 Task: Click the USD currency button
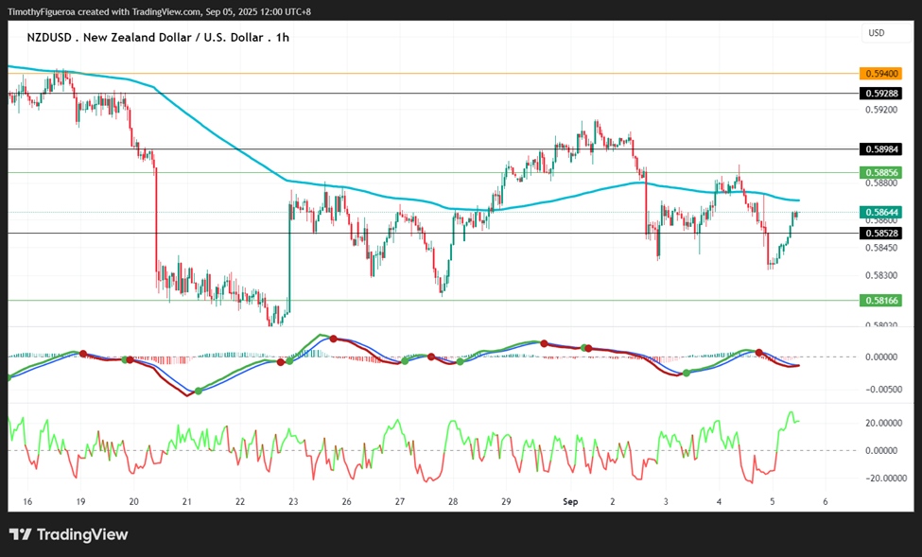click(886, 33)
